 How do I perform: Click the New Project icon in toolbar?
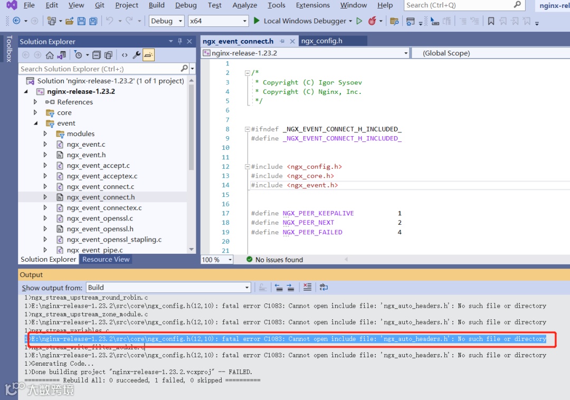pyautogui.click(x=51, y=21)
